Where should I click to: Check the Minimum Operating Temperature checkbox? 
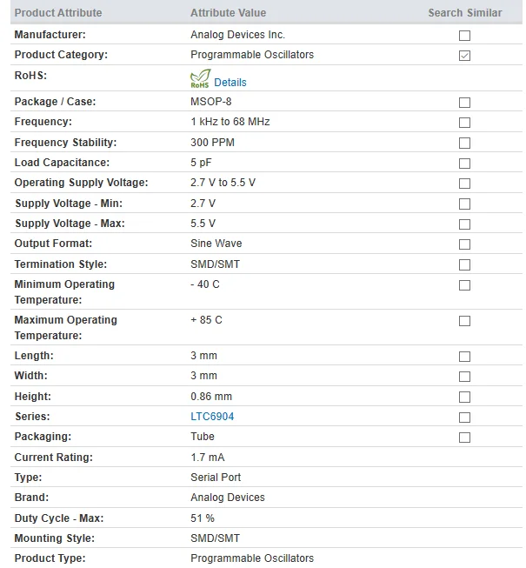[x=464, y=285]
